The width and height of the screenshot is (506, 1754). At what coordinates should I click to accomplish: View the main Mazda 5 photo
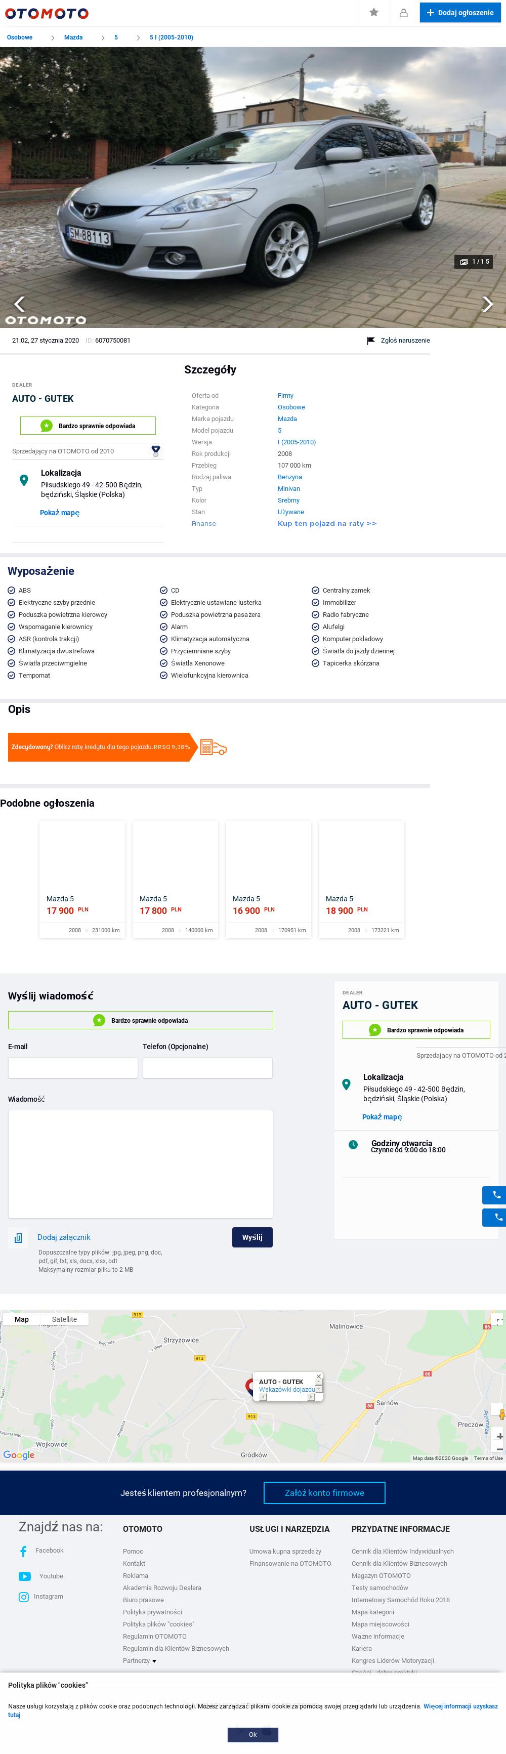coord(252,187)
